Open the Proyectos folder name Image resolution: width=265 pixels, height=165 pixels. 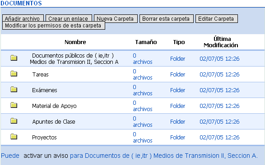pos(44,138)
